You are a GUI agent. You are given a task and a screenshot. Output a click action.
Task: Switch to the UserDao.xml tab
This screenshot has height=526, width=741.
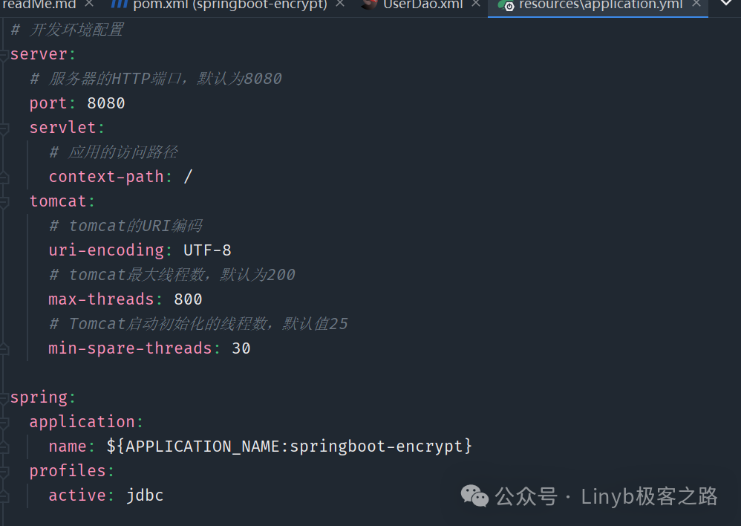coord(423,4)
